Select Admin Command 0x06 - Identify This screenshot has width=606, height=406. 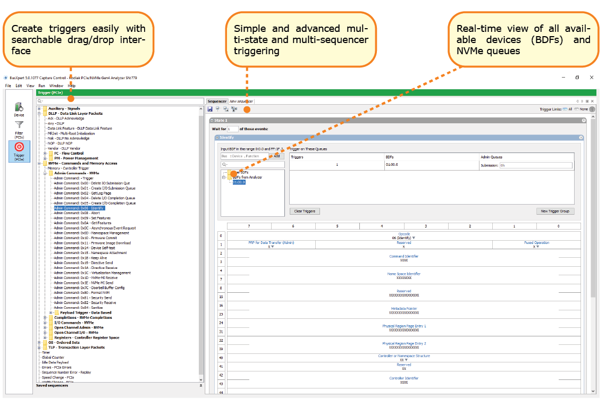tap(79, 208)
